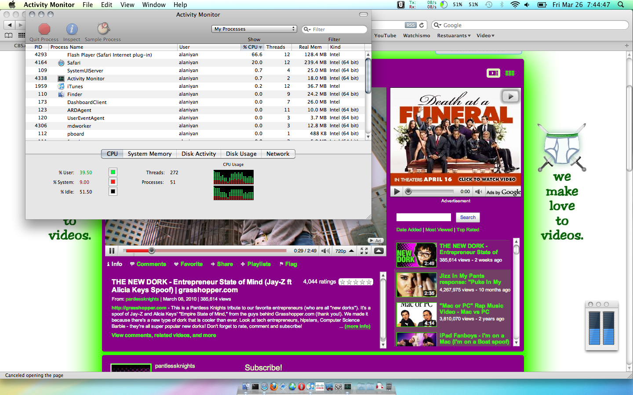Screen dimensions: 633x395
Task: Select the Flash Player process row
Action: click(x=195, y=55)
